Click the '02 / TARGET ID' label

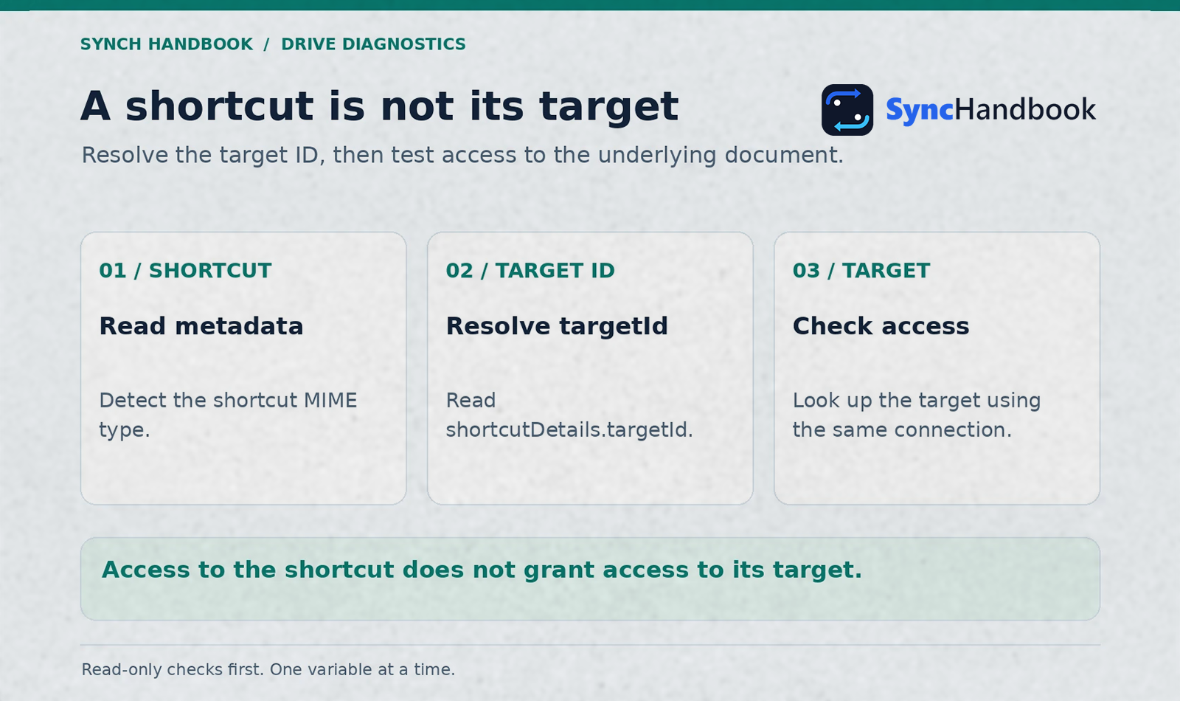pos(530,271)
